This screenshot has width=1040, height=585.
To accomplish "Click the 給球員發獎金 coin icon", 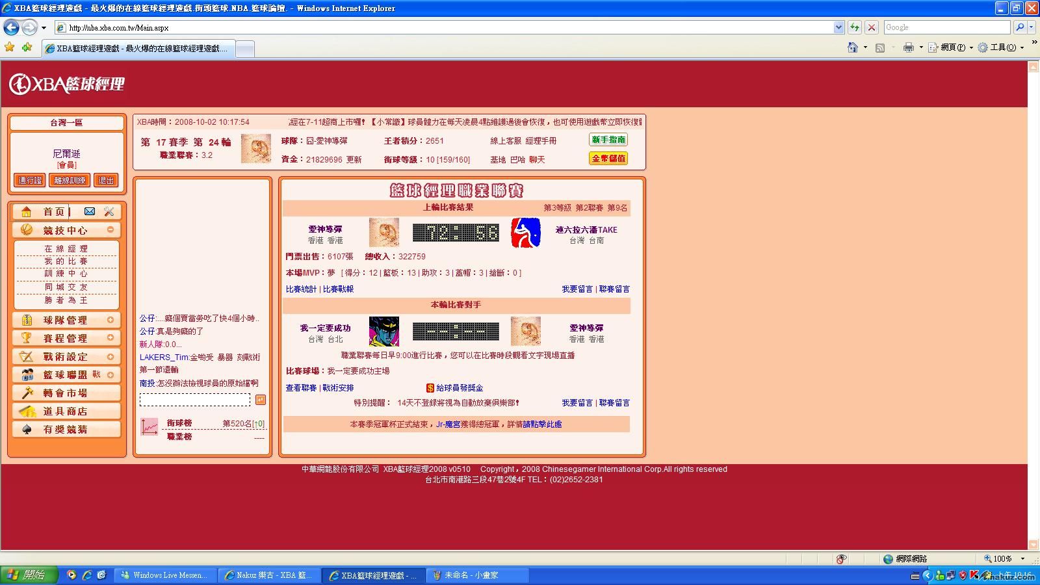I will 430,388.
